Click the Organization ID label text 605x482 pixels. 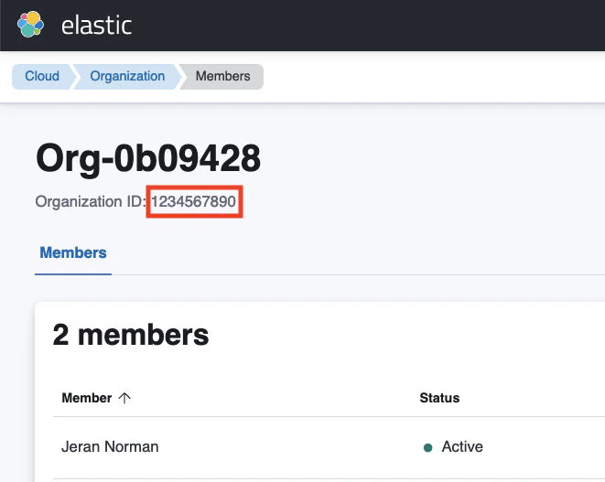pyautogui.click(x=91, y=201)
